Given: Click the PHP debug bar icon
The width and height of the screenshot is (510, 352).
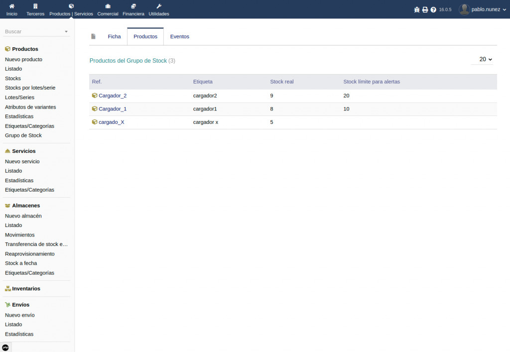Looking at the screenshot, I should [5, 347].
